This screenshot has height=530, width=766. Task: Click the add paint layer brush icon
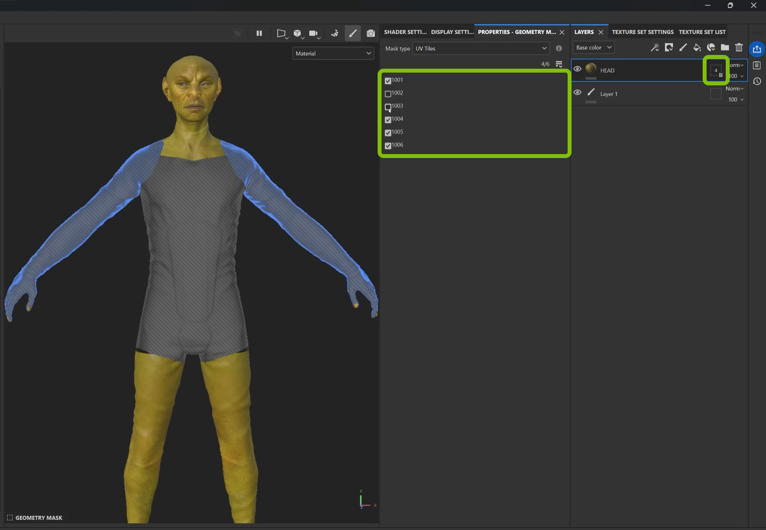point(683,48)
